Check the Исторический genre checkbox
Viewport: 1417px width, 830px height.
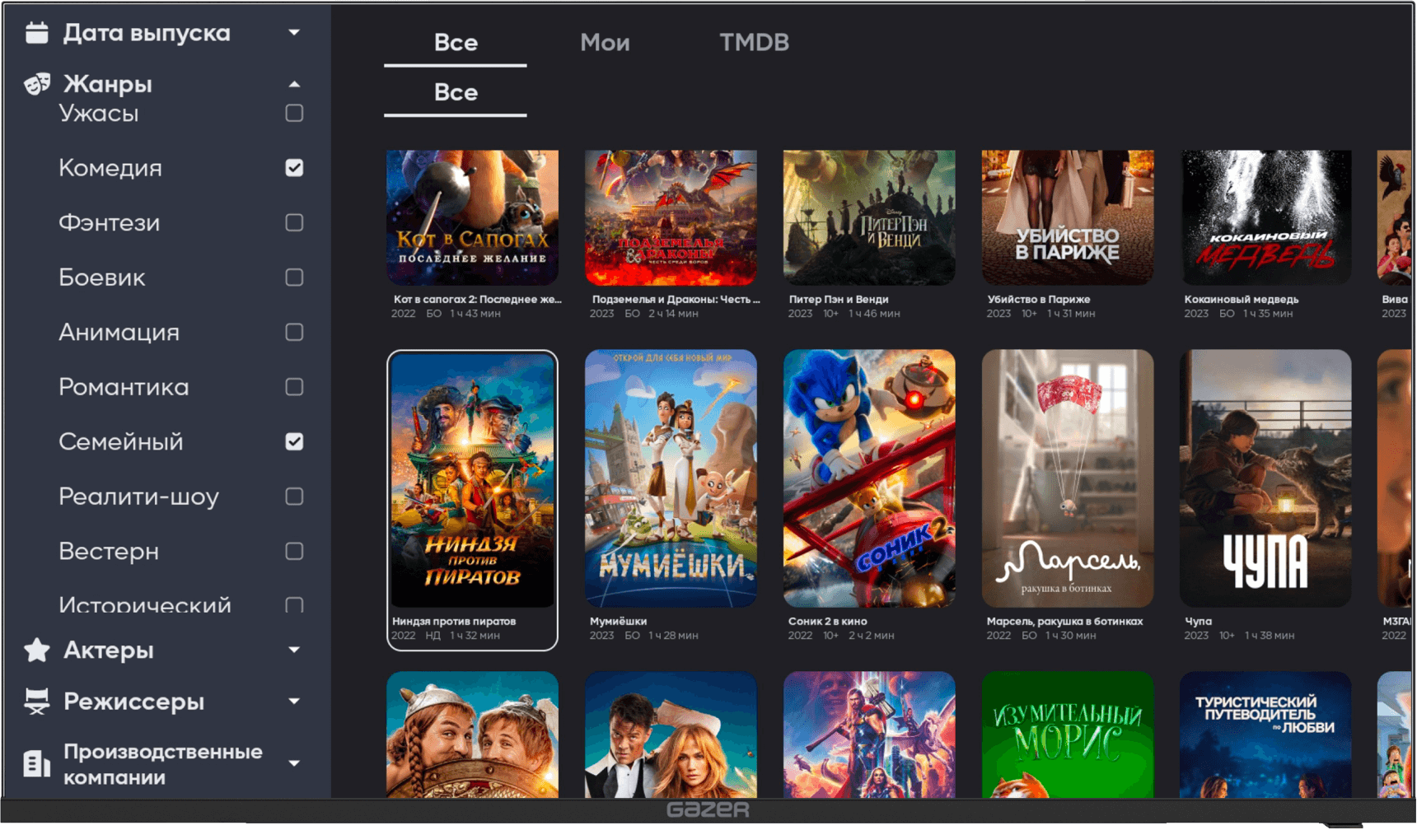point(294,605)
